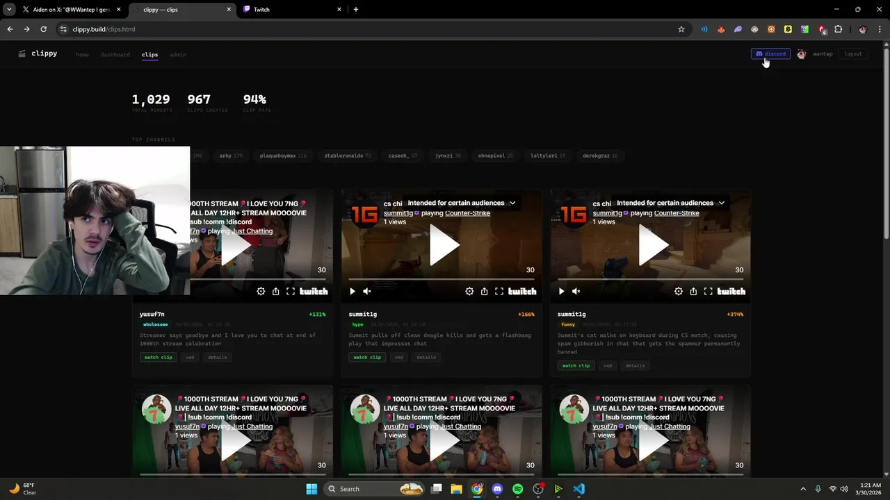Open settings gear on summit1g hype clip player
Image resolution: width=890 pixels, height=500 pixels.
(469, 292)
